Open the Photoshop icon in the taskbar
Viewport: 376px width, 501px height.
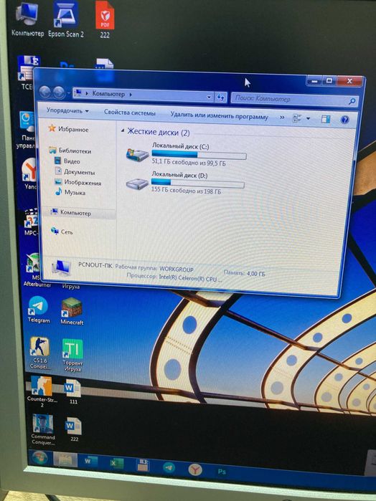pyautogui.click(x=222, y=472)
